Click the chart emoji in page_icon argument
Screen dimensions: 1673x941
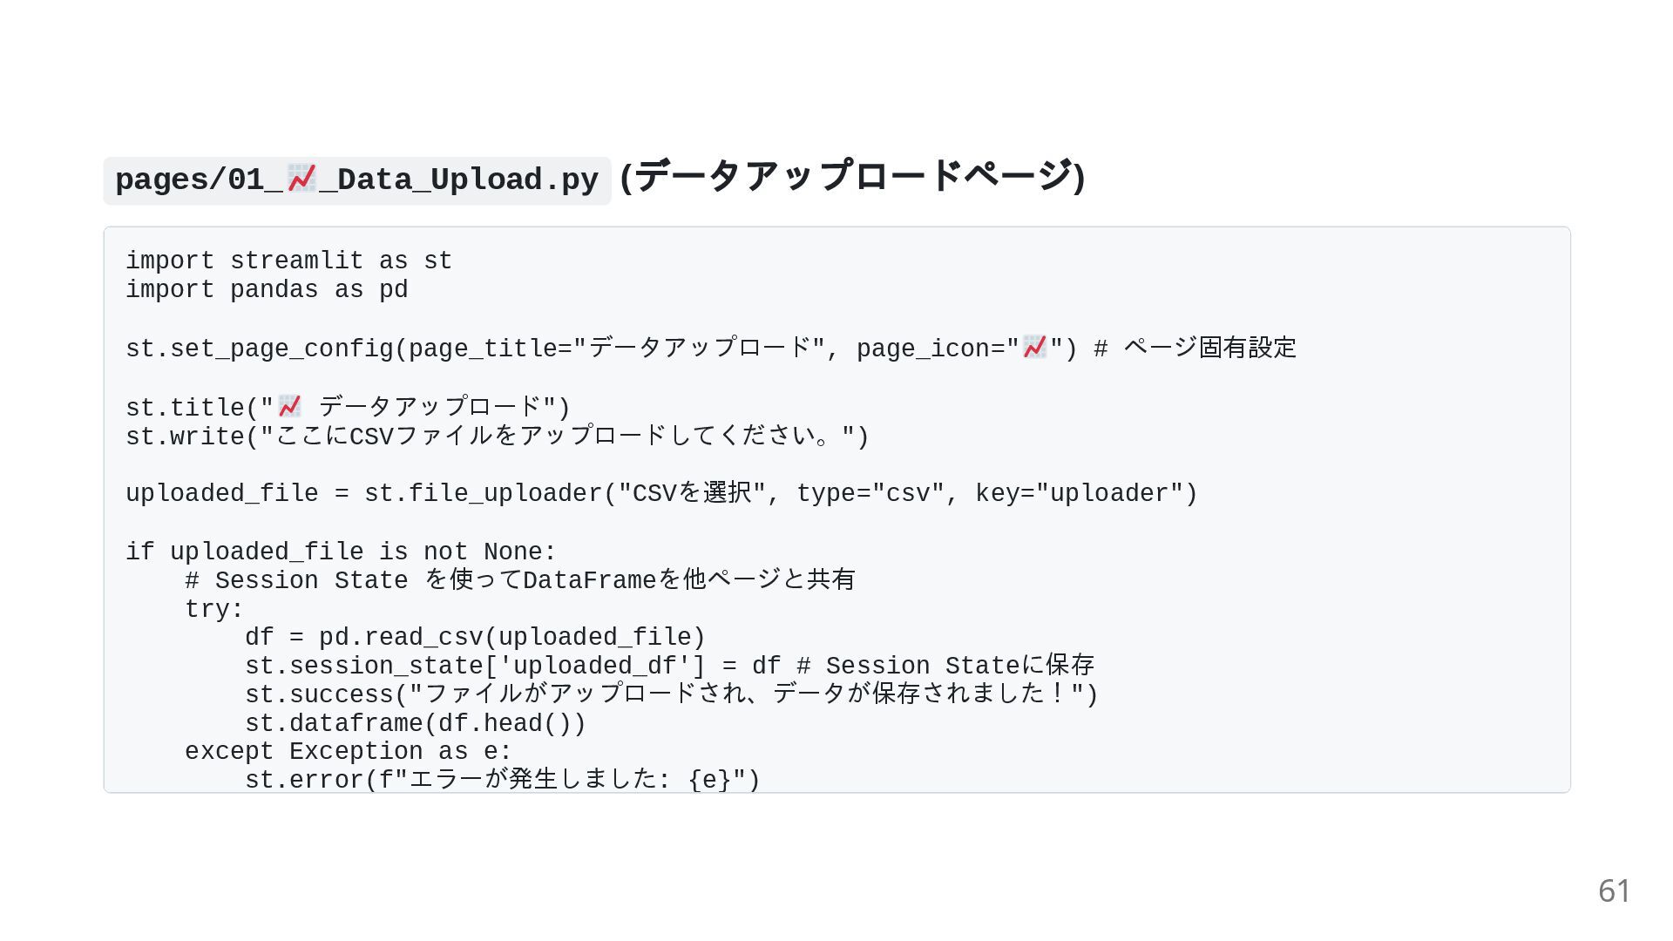tap(1034, 347)
